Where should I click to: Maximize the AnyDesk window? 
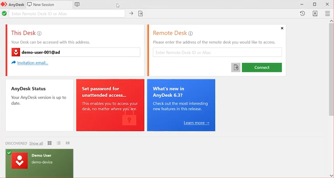pyautogui.click(x=315, y=4)
